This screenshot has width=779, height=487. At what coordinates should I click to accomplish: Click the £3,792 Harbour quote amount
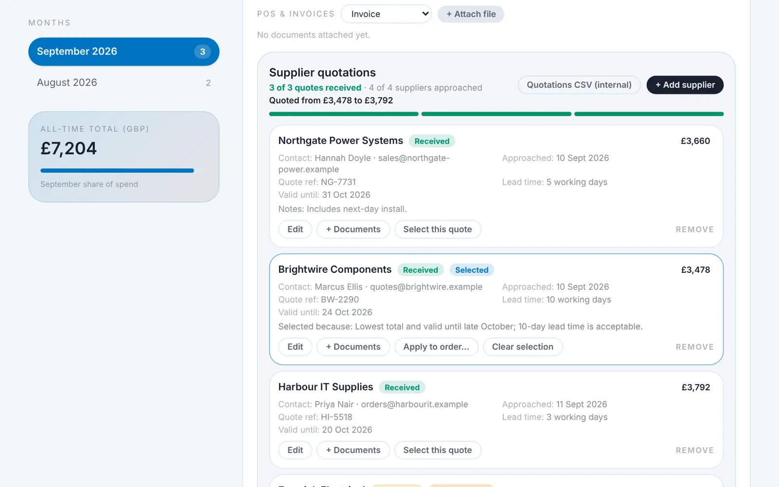tap(696, 388)
